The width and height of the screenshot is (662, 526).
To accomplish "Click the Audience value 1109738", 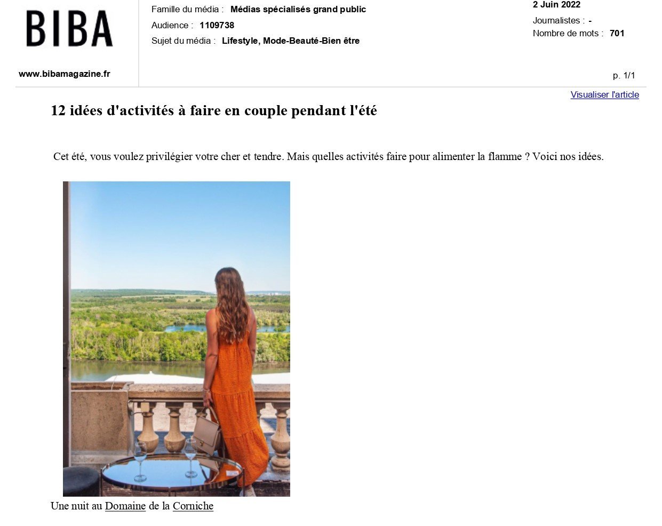I will tap(217, 25).
